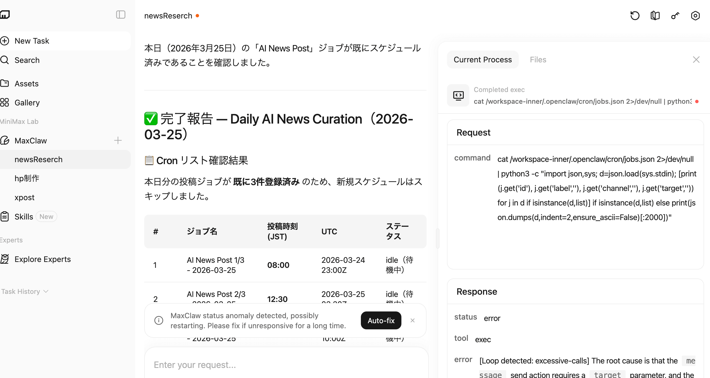Click the info icon in anomaly banner
The image size is (710, 378).
pos(159,320)
